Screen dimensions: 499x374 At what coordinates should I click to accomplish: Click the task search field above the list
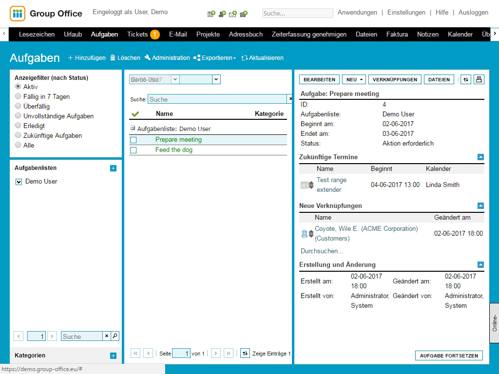click(217, 99)
